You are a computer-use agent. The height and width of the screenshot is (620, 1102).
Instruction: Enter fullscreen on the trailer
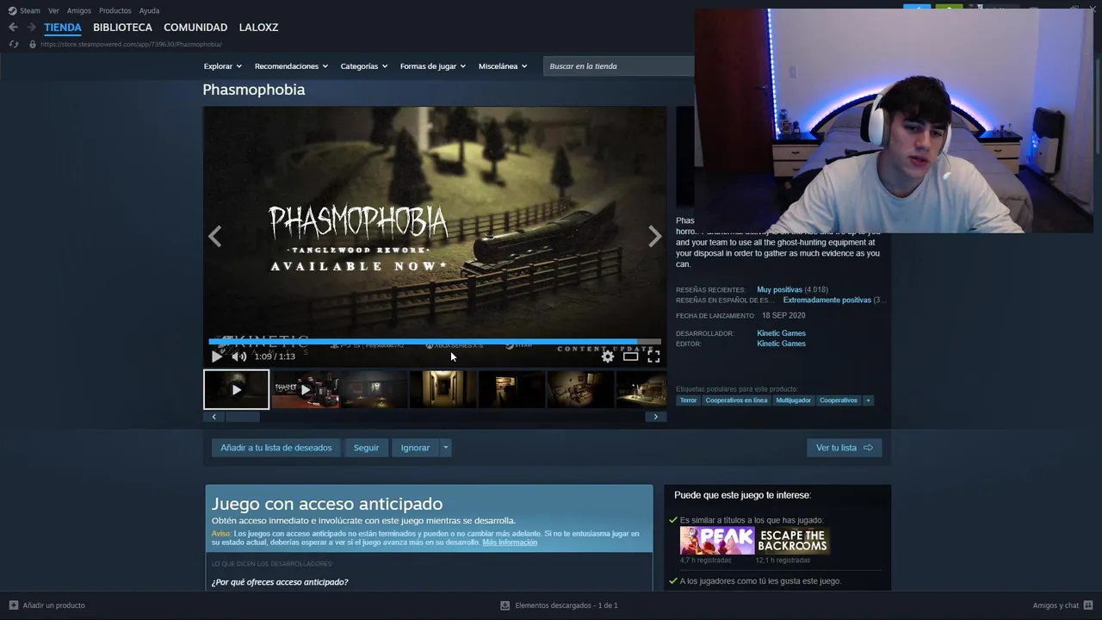(653, 356)
